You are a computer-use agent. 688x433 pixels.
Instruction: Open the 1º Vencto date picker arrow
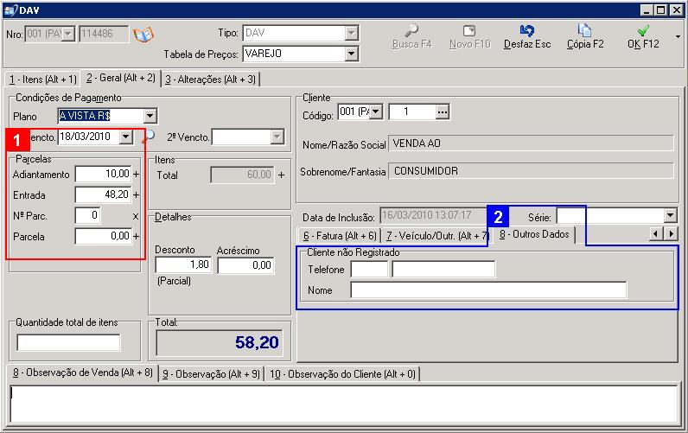(126, 137)
